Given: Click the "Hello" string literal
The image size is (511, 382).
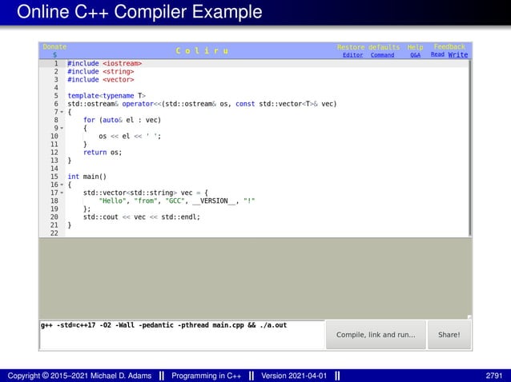Looking at the screenshot, I should 112,201.
